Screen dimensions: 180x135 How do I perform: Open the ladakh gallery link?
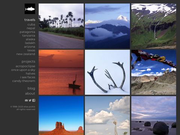[30, 43]
